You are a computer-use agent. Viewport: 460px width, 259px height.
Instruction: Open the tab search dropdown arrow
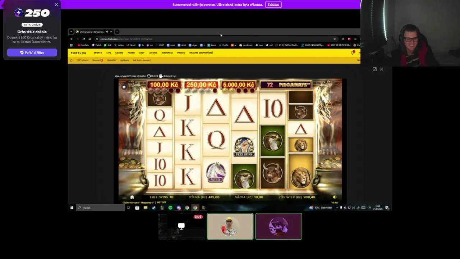pyautogui.click(x=71, y=32)
